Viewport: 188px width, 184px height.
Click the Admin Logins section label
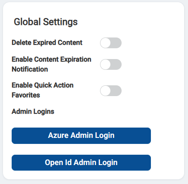[x=33, y=112]
